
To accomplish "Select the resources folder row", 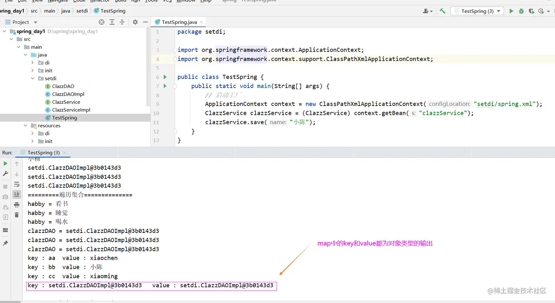I will pos(75,125).
